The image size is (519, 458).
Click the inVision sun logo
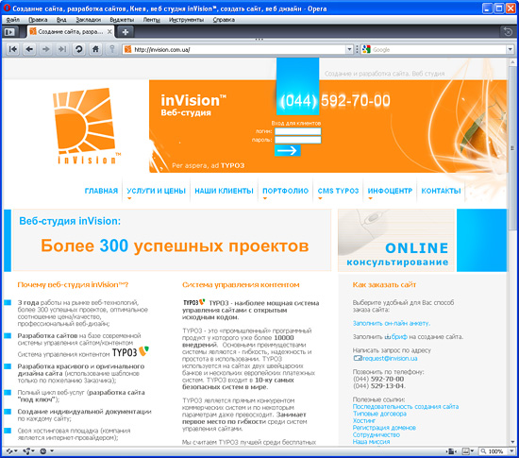pos(87,126)
